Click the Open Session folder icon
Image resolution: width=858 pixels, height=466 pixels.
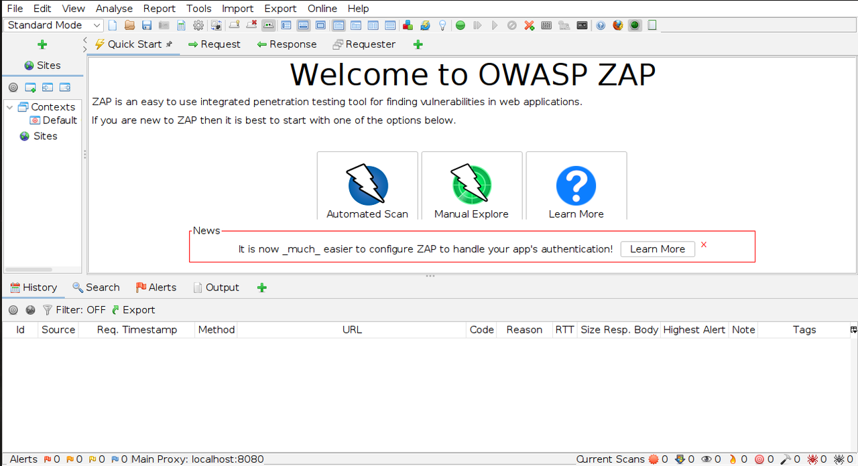point(129,25)
